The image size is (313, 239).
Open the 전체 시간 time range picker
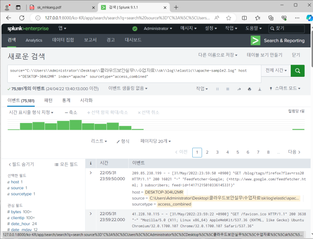click(x=276, y=70)
